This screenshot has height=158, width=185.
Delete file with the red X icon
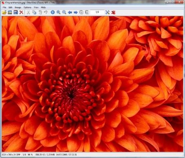pos(21,12)
